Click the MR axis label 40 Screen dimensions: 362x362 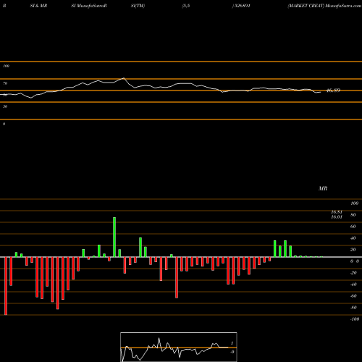click(353, 238)
